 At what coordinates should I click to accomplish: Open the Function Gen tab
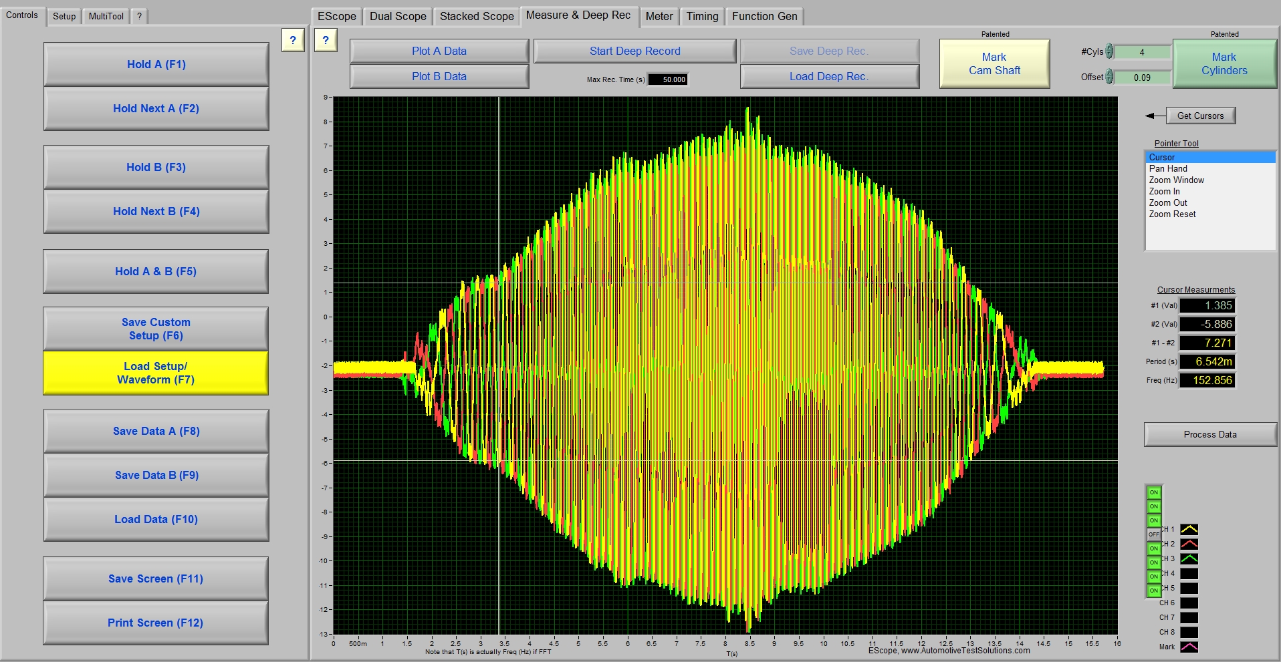click(x=764, y=16)
